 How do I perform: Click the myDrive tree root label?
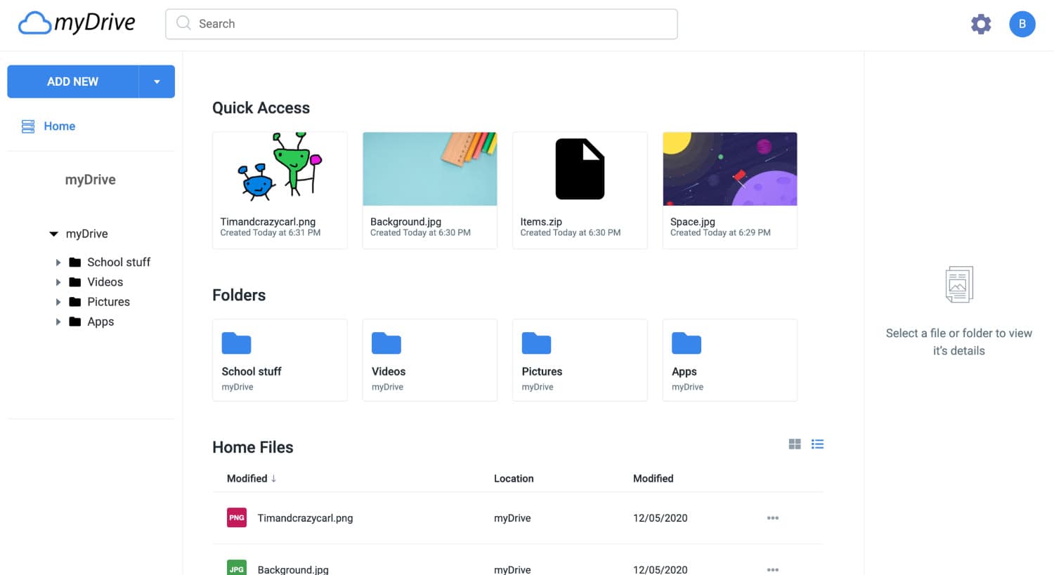pyautogui.click(x=87, y=234)
